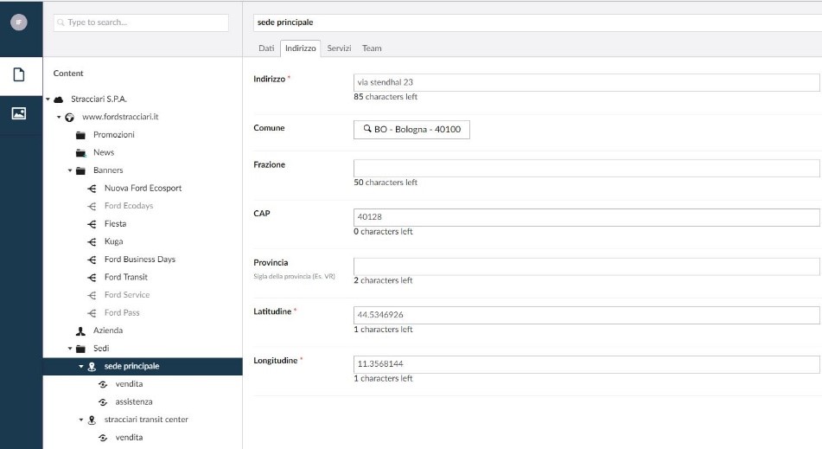Click the News folder icon

[80, 153]
